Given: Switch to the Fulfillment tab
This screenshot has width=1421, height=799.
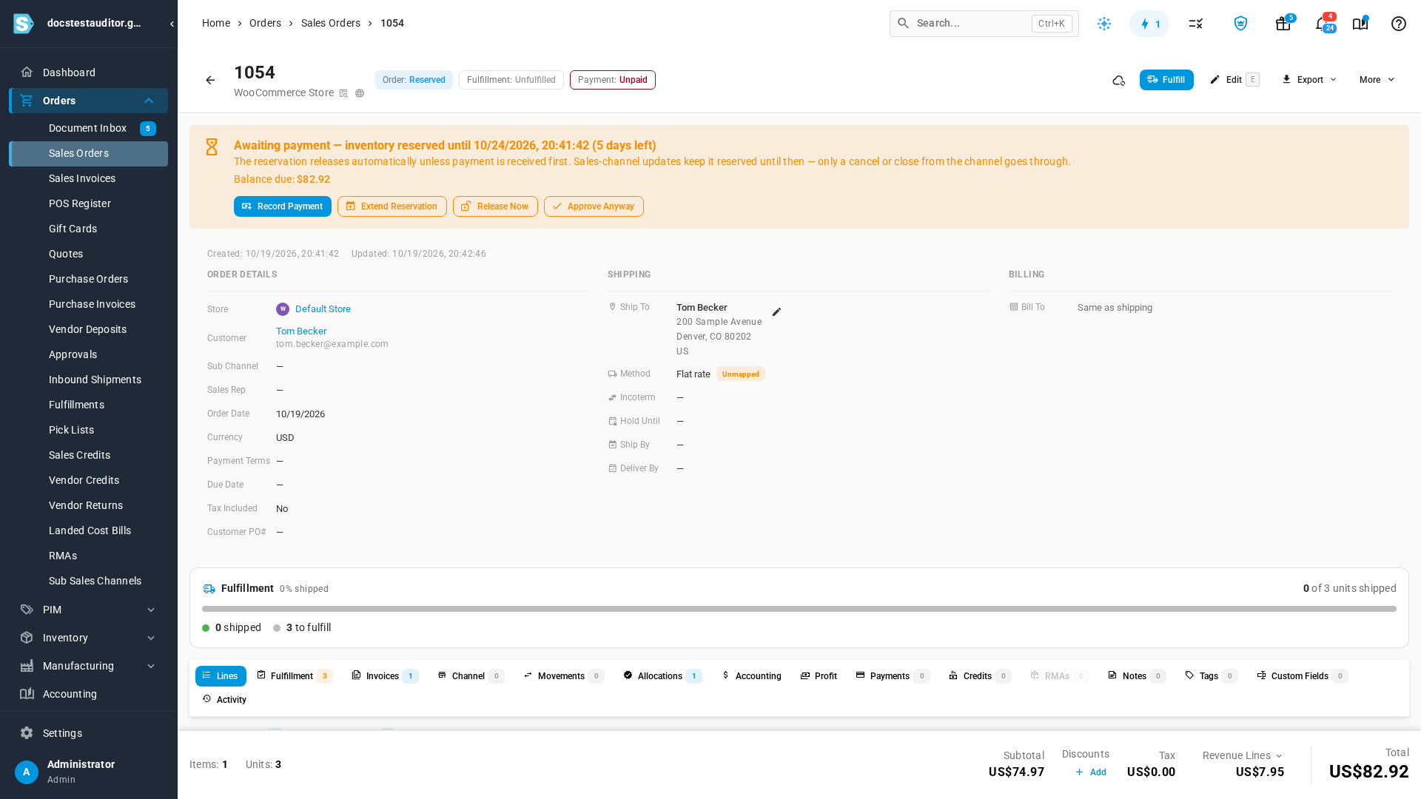Looking at the screenshot, I should coord(295,676).
